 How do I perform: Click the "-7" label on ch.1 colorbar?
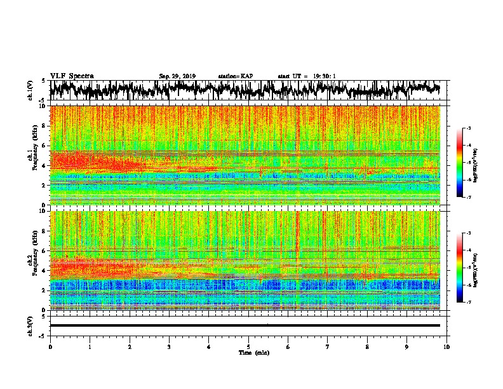coord(468,197)
